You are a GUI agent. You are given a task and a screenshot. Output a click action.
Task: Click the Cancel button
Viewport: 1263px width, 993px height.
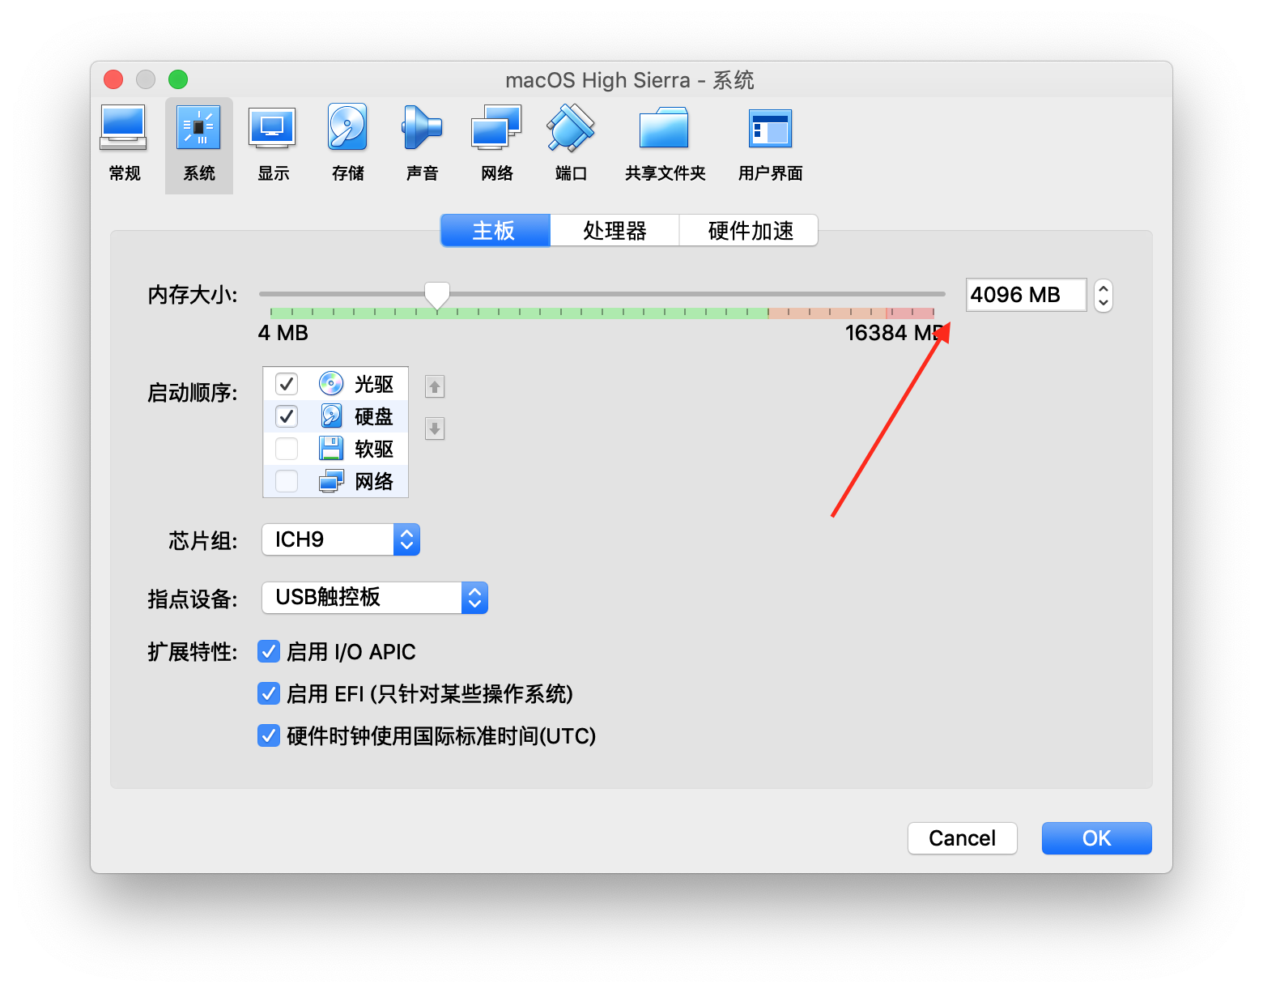pyautogui.click(x=962, y=838)
